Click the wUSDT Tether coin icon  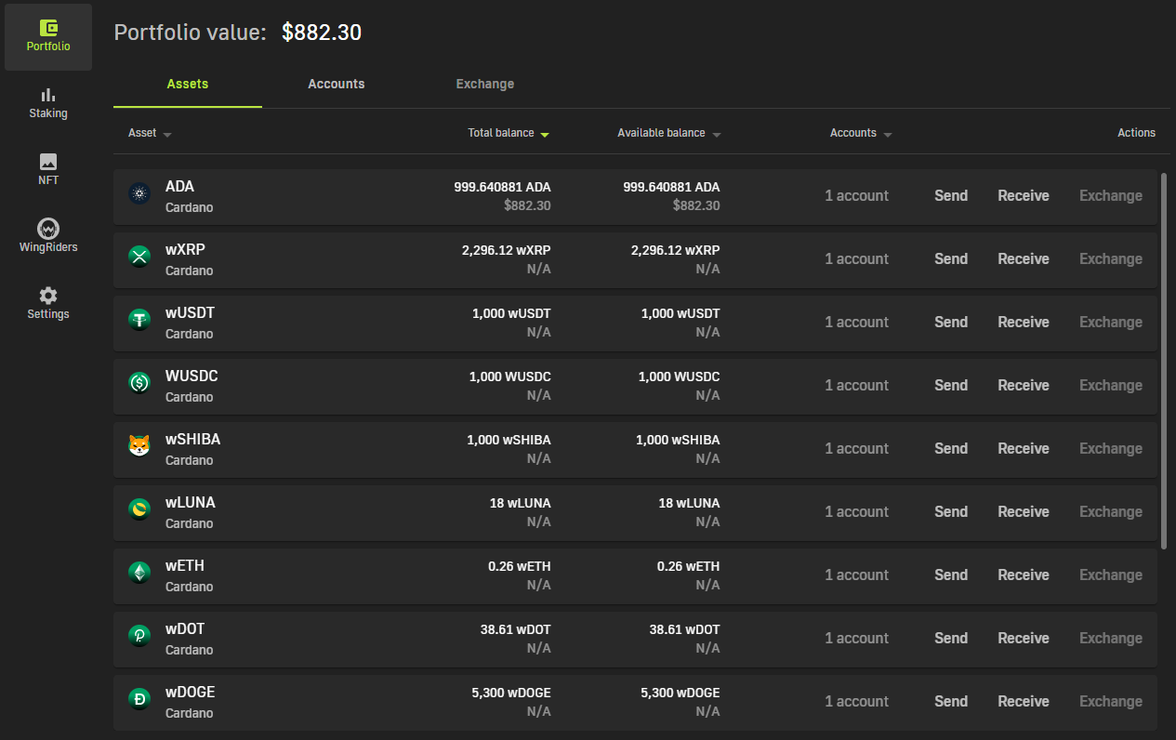[139, 322]
